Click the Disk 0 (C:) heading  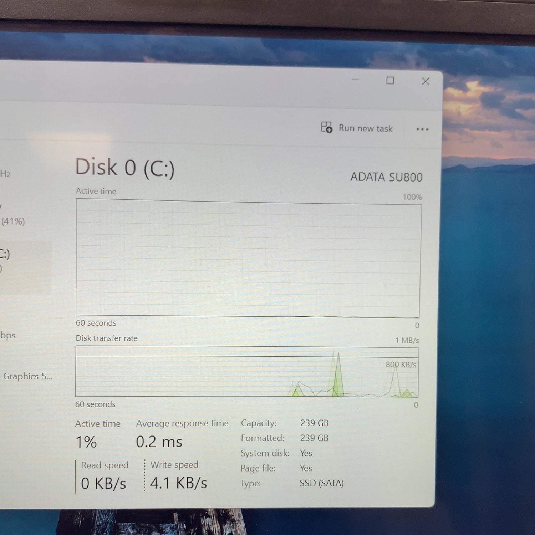(x=125, y=168)
